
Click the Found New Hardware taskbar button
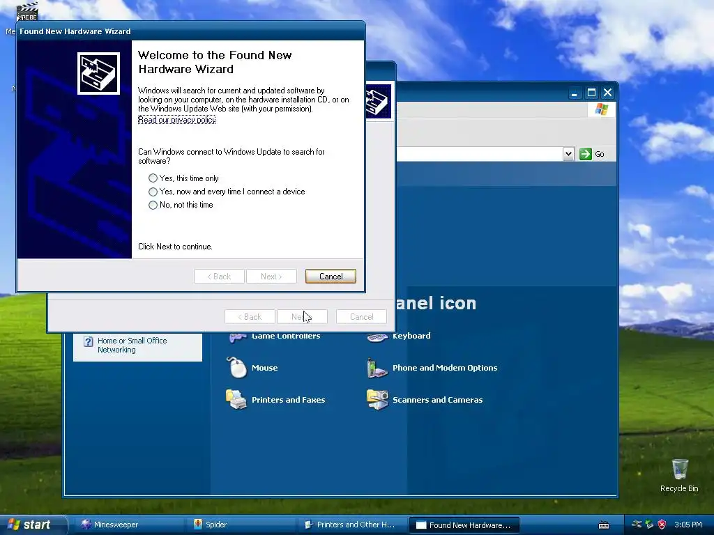464,525
